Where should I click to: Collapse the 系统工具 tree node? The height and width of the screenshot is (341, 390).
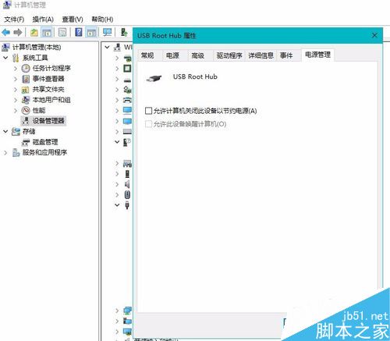[5, 58]
